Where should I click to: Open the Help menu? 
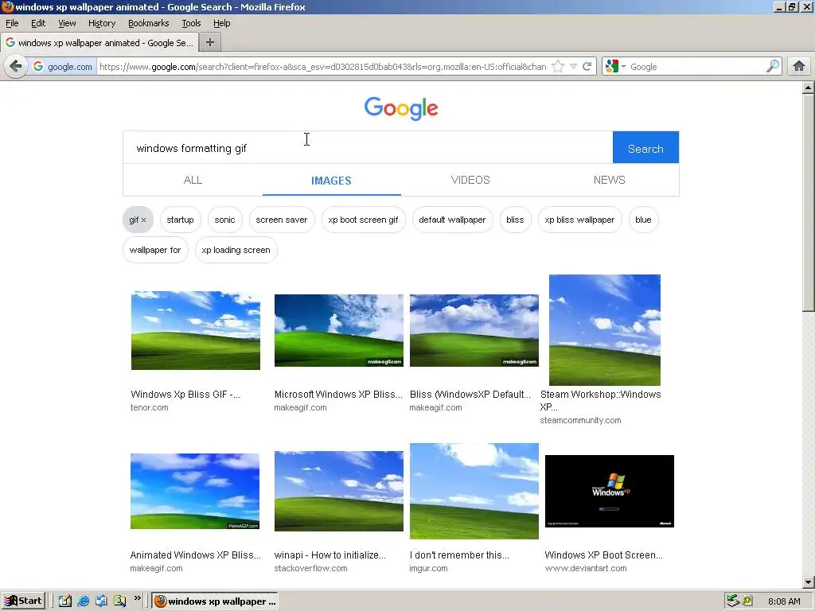(x=222, y=23)
